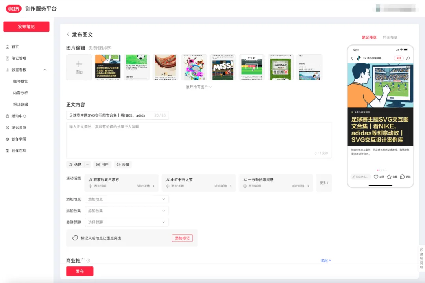425x283 pixels.
Task: Open 活动详情 for 小红书外人节 topic
Action: tap(222, 186)
